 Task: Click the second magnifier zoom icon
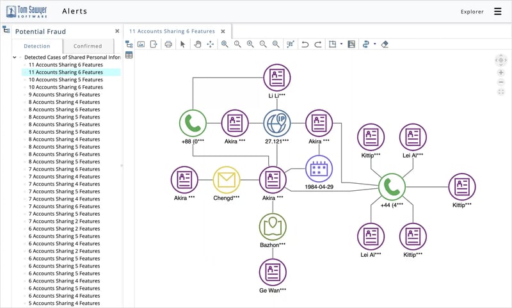pyautogui.click(x=237, y=44)
